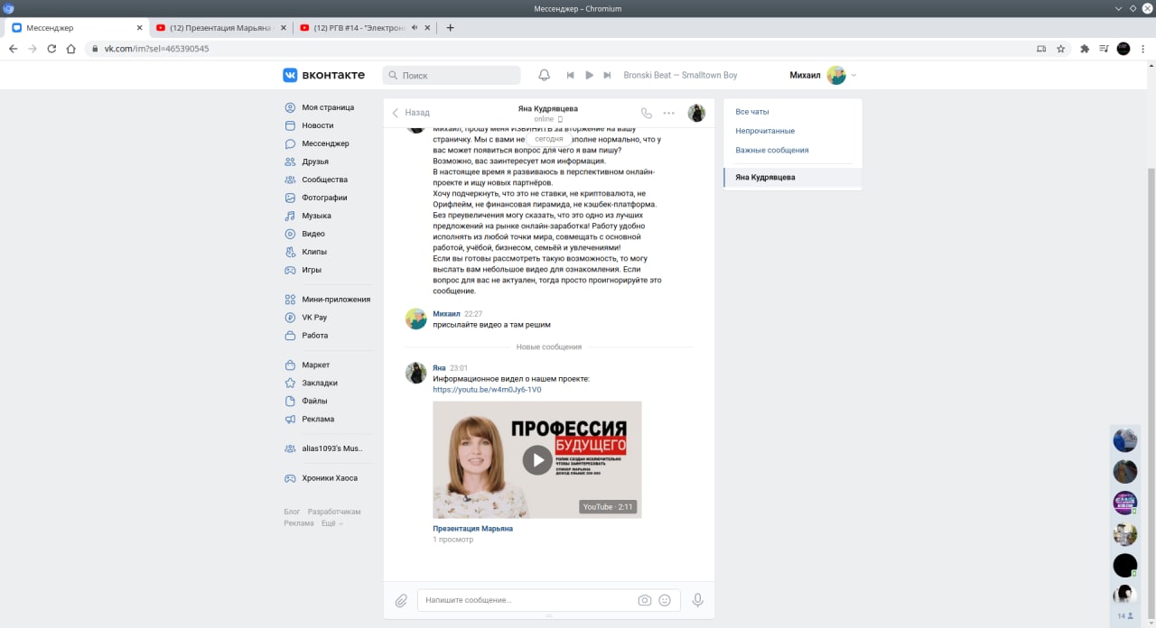Image resolution: width=1156 pixels, height=628 pixels.
Task: Go to browser home page
Action: (70, 49)
